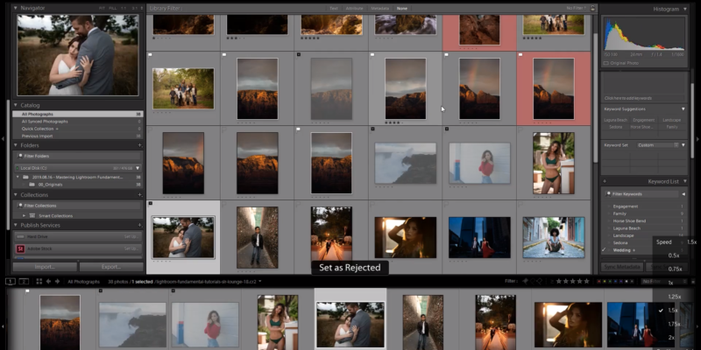The image size is (701, 350).
Task: Open grid view from the filmstrip toolbar
Action: (39, 281)
